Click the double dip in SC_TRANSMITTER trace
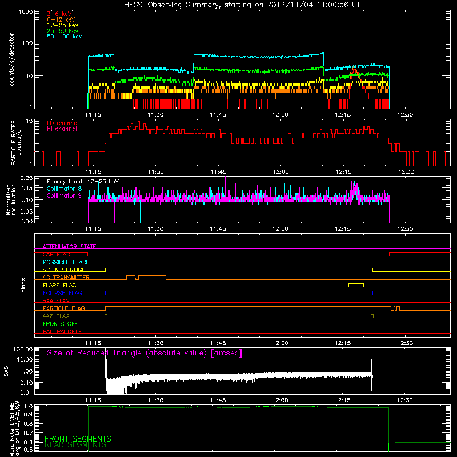The height and width of the screenshot is (457, 457). click(x=137, y=278)
